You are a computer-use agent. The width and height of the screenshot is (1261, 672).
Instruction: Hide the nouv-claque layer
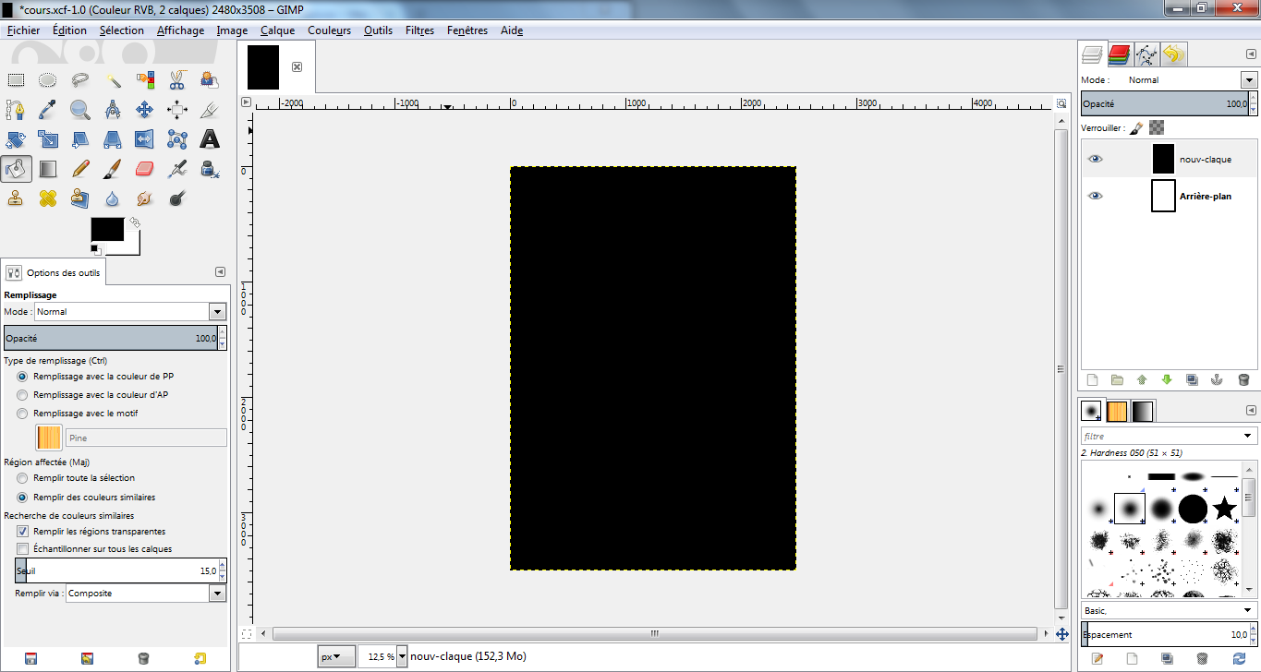(x=1095, y=159)
